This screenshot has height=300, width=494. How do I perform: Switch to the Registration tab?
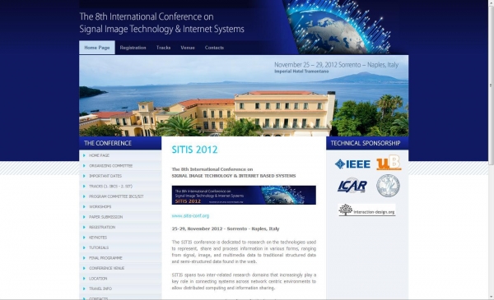click(133, 48)
